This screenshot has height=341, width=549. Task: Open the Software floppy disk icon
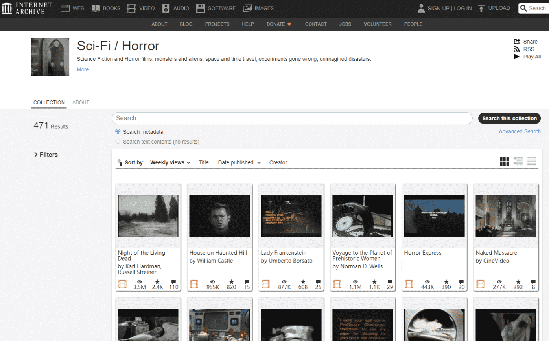201,8
